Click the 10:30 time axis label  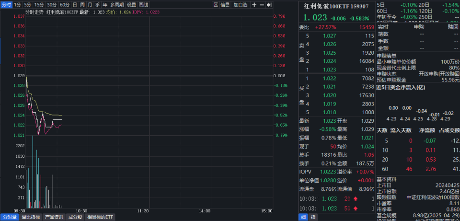81,211
